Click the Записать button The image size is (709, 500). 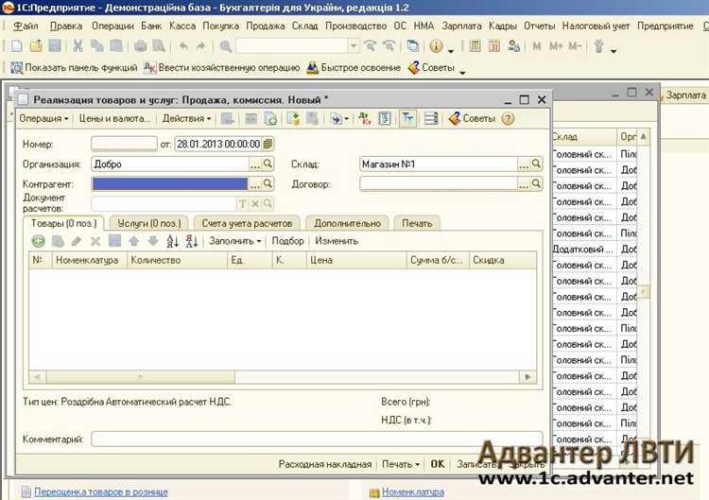(477, 464)
